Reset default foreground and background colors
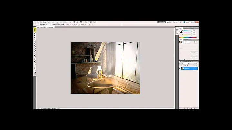The image size is (232, 130). [34, 70]
